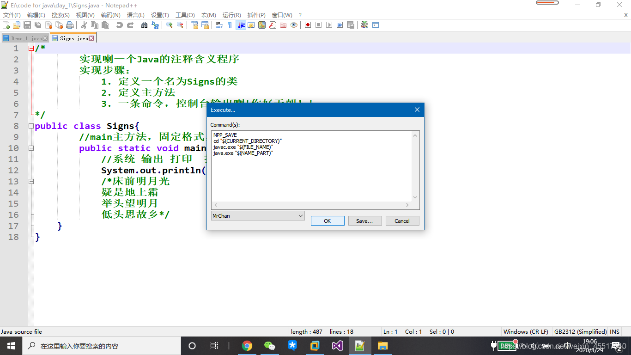Collapse the comment fold at line 1
Screen dimensions: 631x355
(x=31, y=48)
